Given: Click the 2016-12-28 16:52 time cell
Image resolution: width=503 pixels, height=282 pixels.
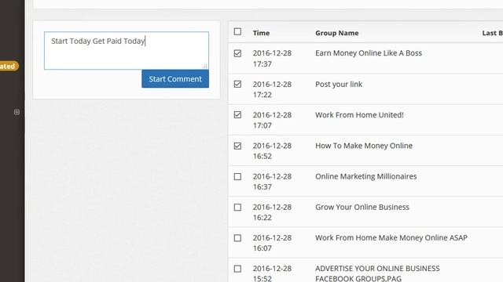Looking at the screenshot, I should click(x=272, y=151).
